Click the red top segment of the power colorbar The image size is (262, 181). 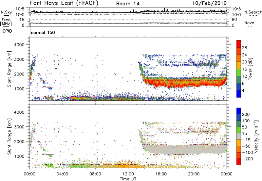point(239,44)
